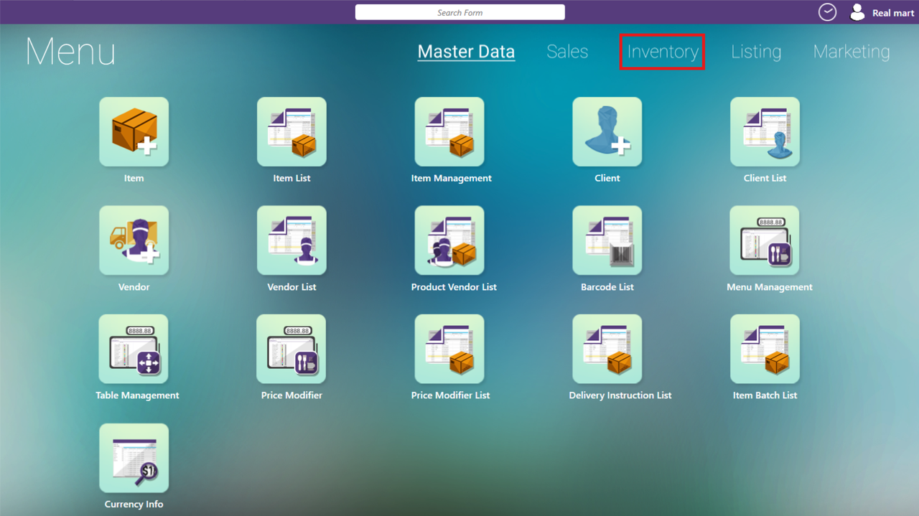Open Product Vendor List icon

[449, 240]
